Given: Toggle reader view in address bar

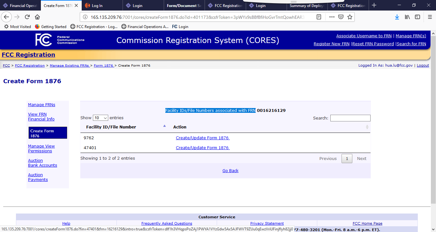Looking at the screenshot, I should point(319,17).
